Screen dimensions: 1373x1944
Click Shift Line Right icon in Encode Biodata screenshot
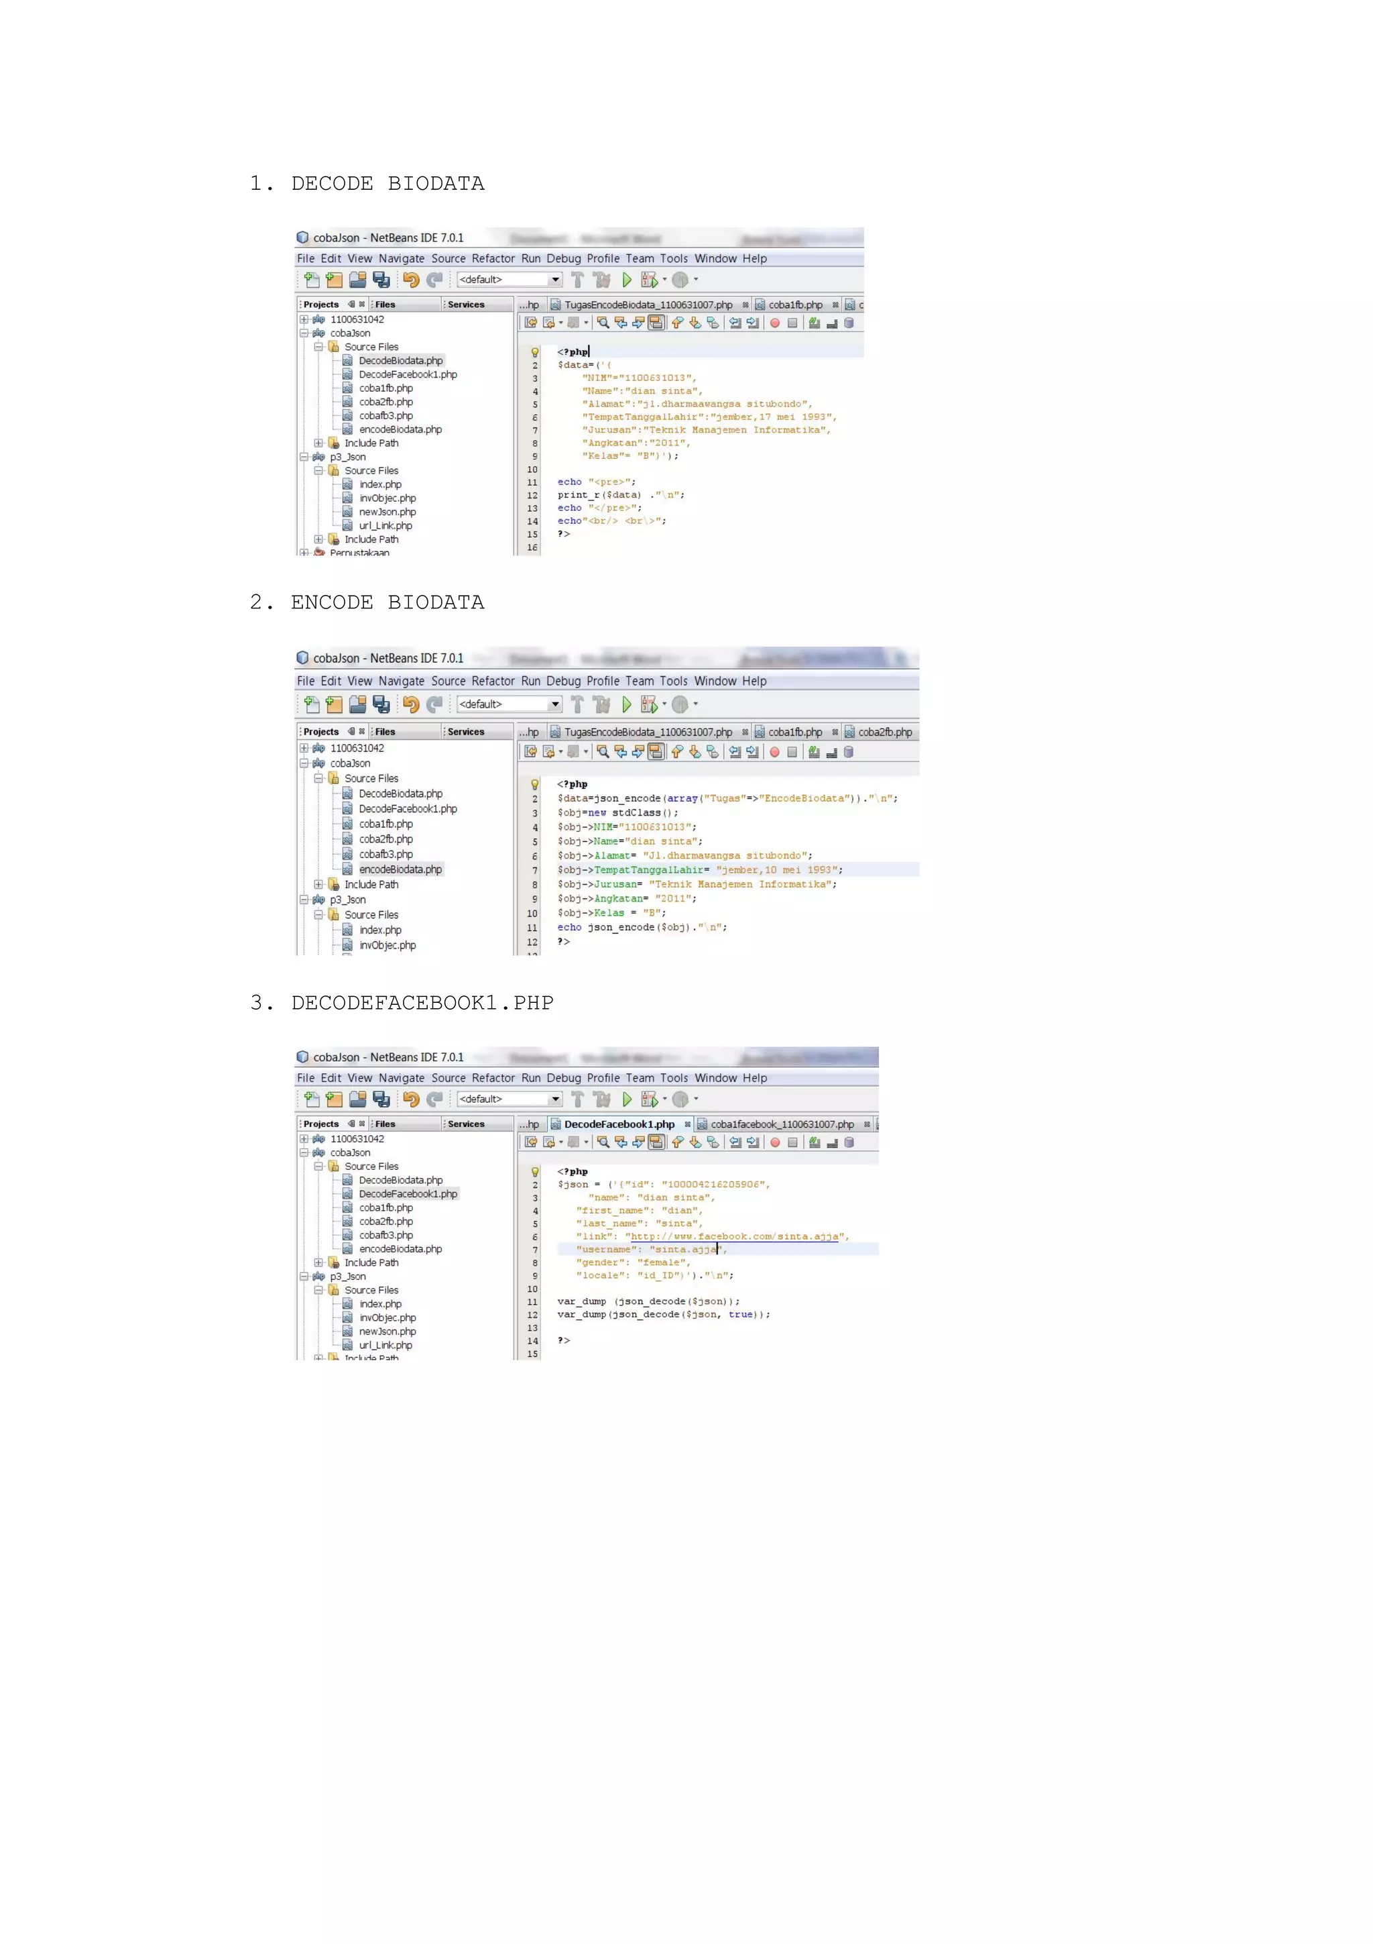point(753,752)
